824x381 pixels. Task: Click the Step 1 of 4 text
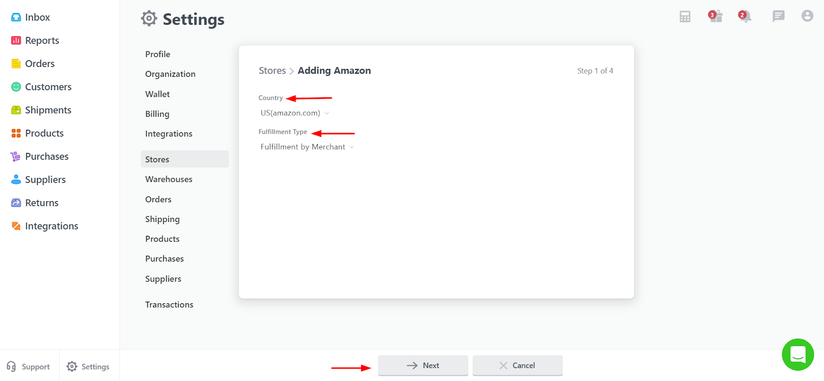click(595, 71)
